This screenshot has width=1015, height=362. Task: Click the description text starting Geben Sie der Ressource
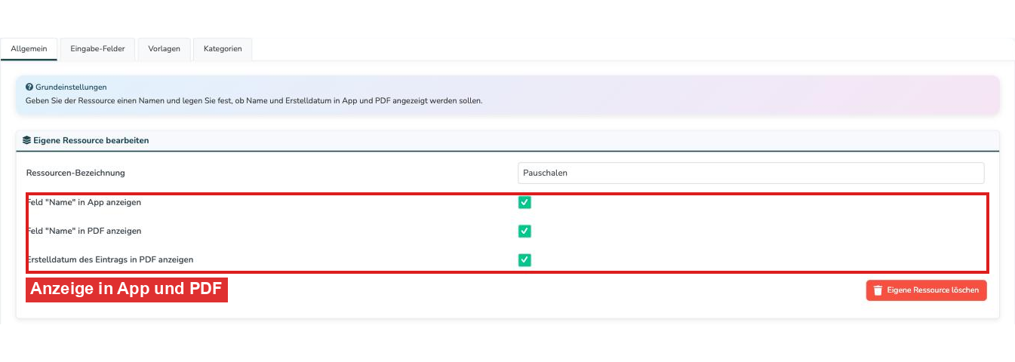(x=254, y=100)
